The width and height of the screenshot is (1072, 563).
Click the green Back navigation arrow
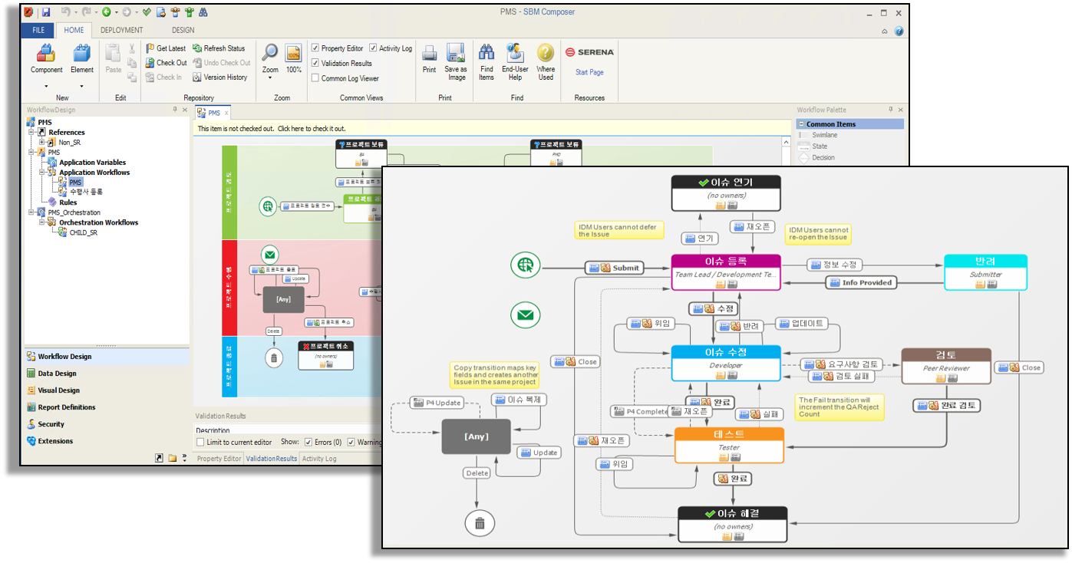pos(107,12)
